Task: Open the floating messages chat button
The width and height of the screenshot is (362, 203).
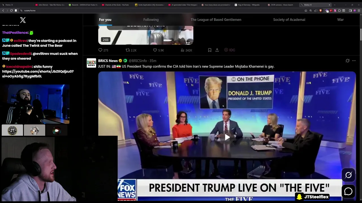Action: click(x=348, y=191)
